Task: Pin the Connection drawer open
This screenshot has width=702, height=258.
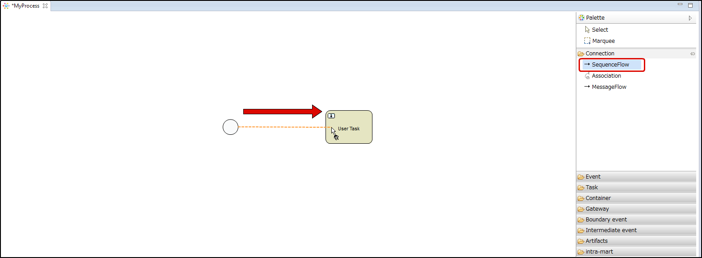Action: 693,54
